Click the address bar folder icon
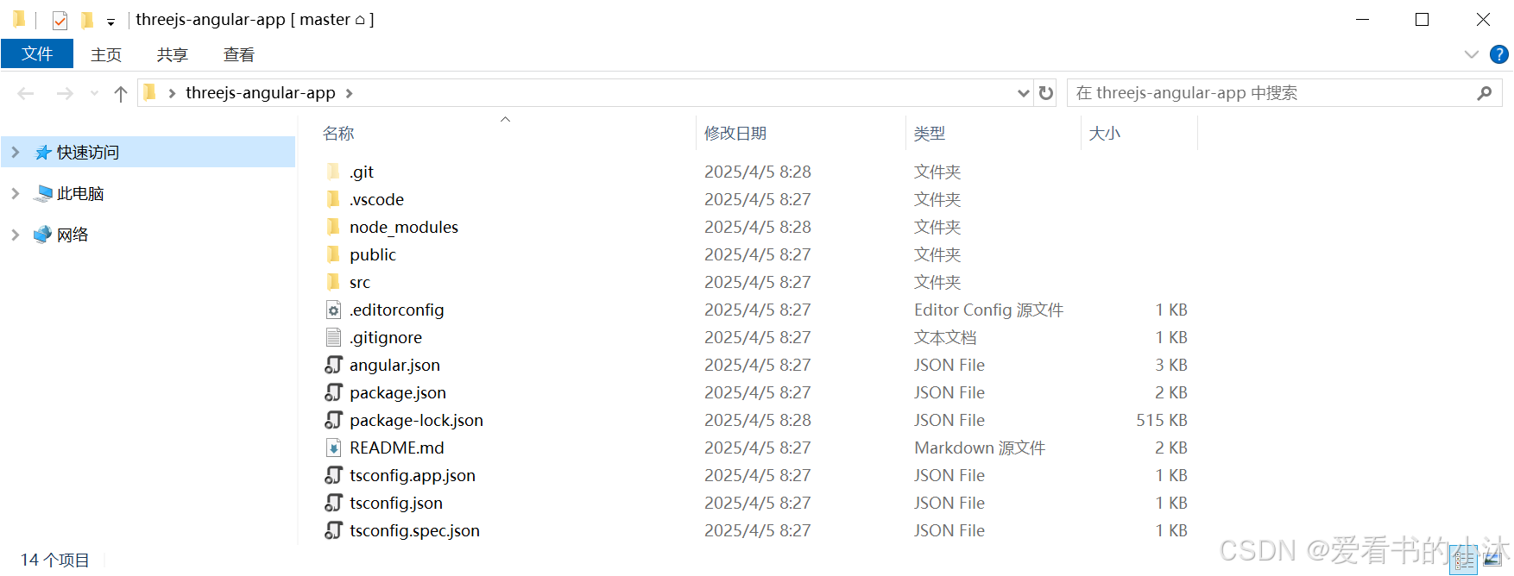This screenshot has width=1514, height=576. pos(149,92)
